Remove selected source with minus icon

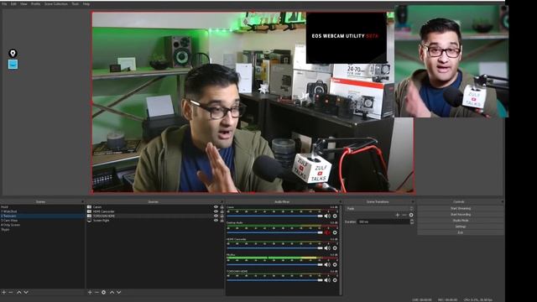tap(96, 293)
